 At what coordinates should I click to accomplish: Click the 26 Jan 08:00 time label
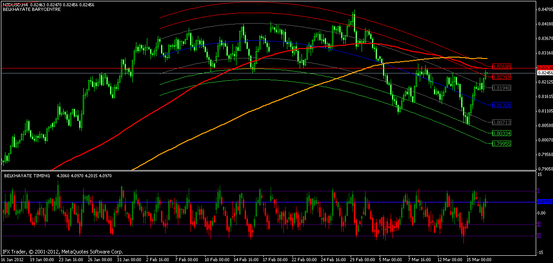point(101,260)
